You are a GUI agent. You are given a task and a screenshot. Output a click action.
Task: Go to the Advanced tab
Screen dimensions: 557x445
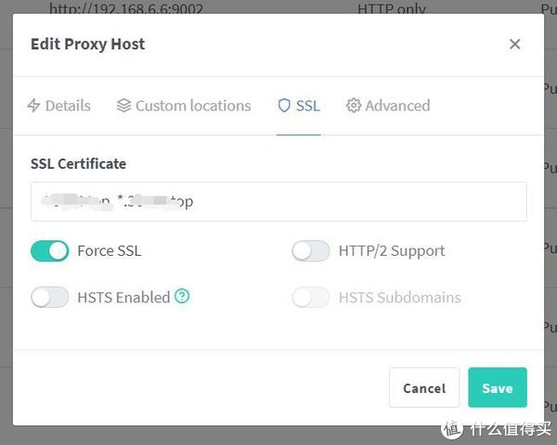click(x=397, y=106)
